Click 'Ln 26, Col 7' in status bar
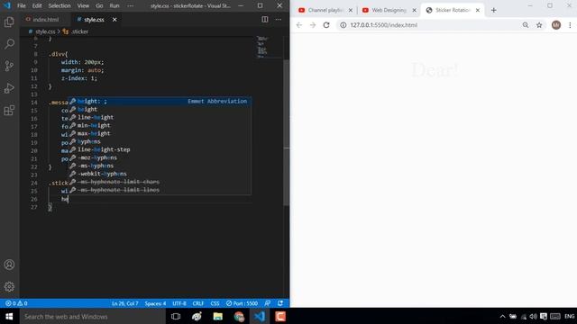 coord(124,303)
